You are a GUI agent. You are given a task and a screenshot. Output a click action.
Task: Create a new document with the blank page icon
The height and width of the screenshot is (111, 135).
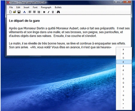coord(10,12)
